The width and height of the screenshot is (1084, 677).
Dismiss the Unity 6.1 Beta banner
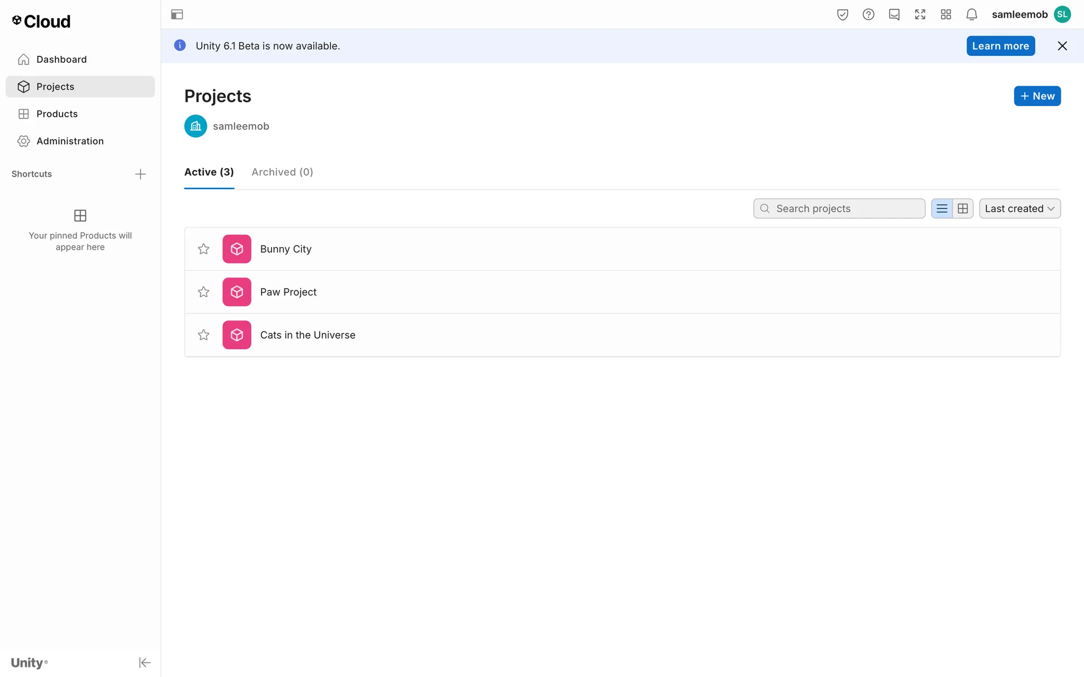(1062, 46)
